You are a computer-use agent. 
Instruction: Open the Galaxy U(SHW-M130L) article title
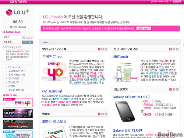(131, 97)
